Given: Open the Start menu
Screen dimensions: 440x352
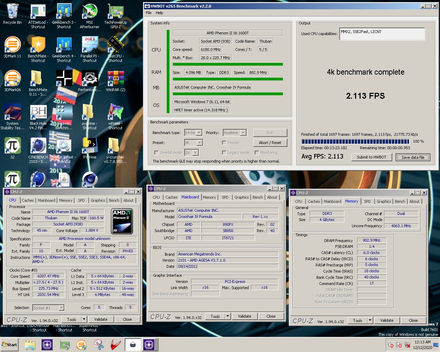Looking at the screenshot, I should pos(9,345).
